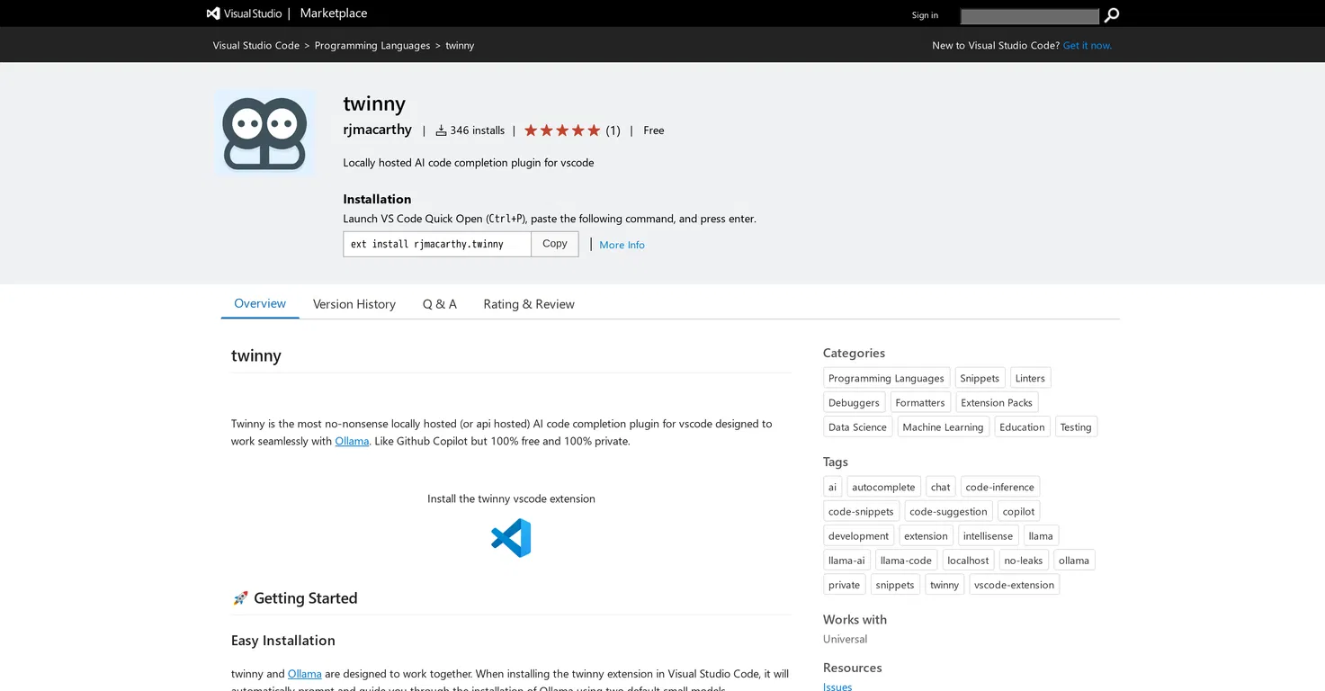Open the Issues resource link

point(837,687)
